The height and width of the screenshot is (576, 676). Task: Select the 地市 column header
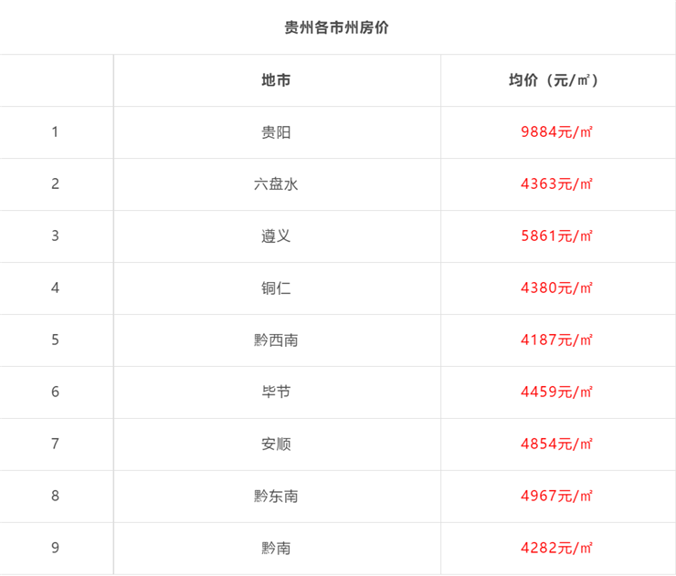[276, 80]
